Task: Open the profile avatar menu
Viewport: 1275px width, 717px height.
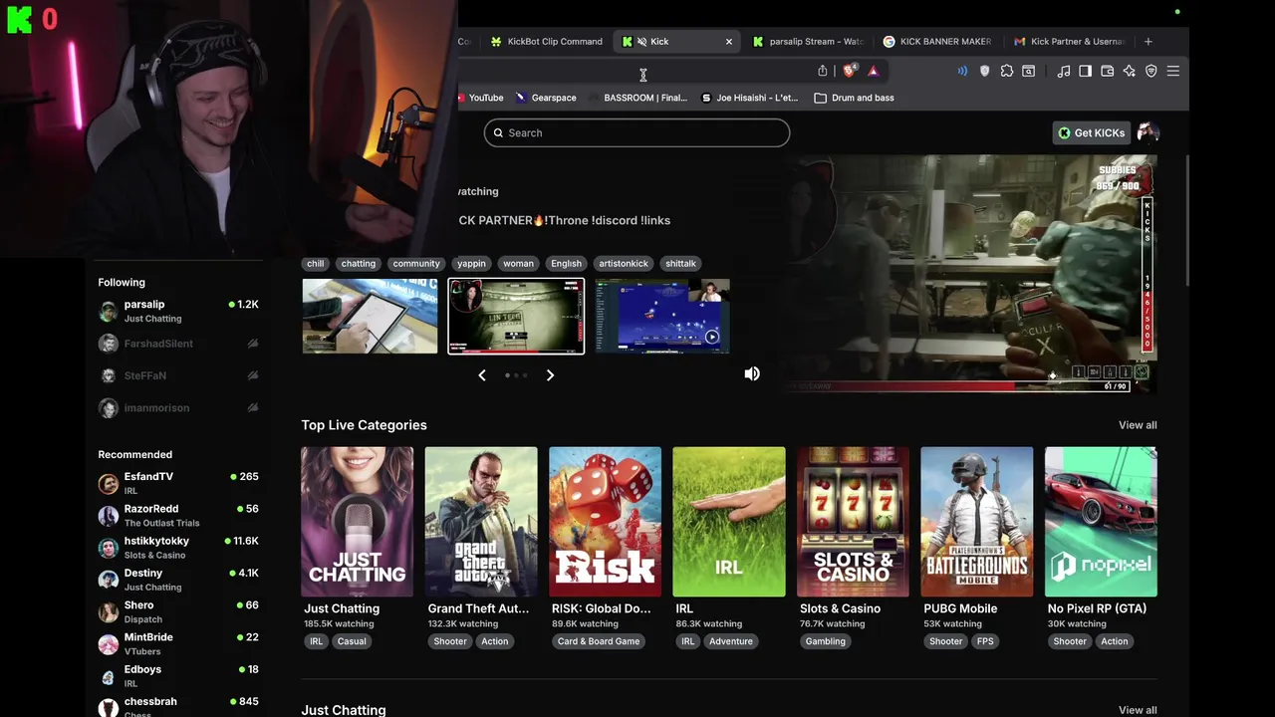Action: coord(1148,132)
